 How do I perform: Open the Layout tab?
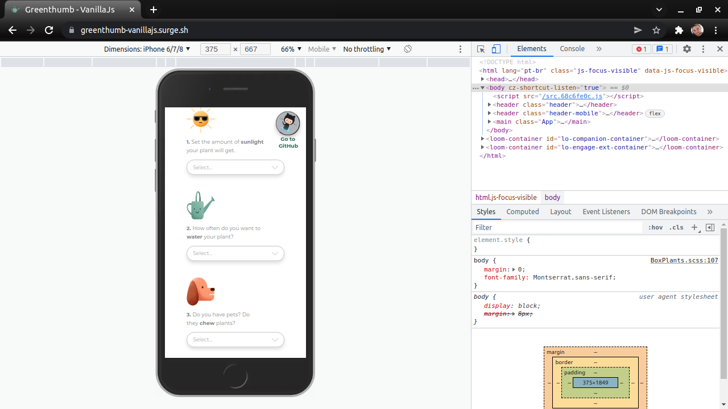[x=561, y=211]
